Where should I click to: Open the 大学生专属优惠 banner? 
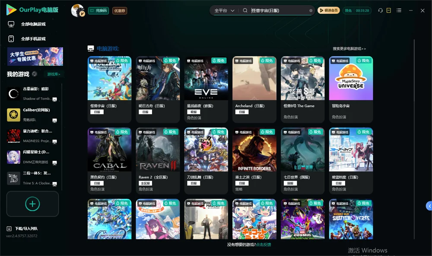tap(35, 57)
